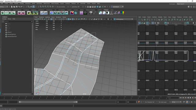
Task: Open the Deform menu
Action: point(73,4)
